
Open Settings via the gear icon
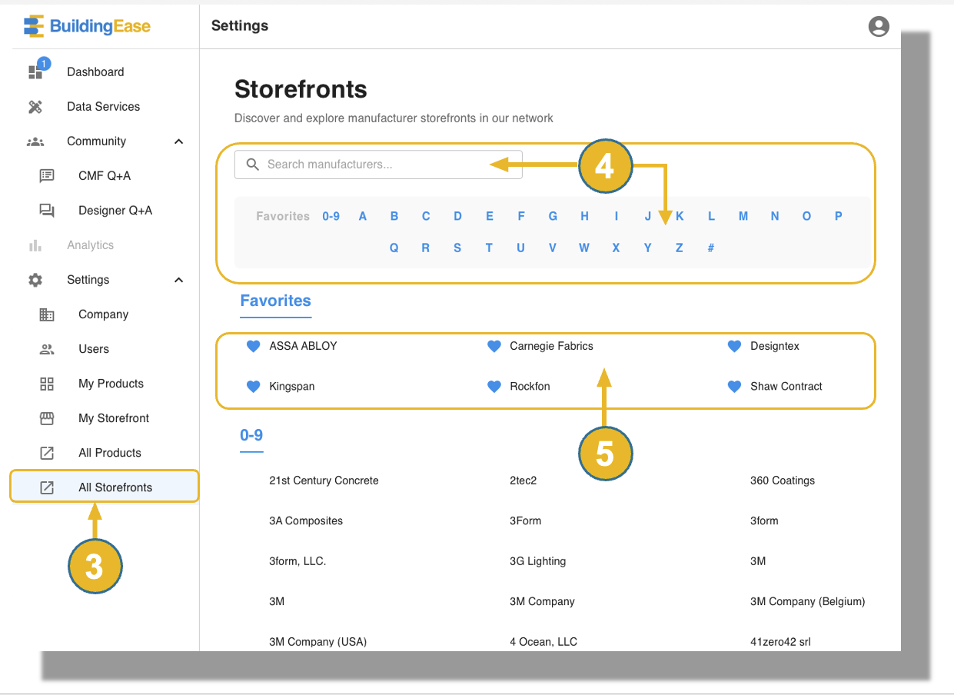pyautogui.click(x=35, y=279)
